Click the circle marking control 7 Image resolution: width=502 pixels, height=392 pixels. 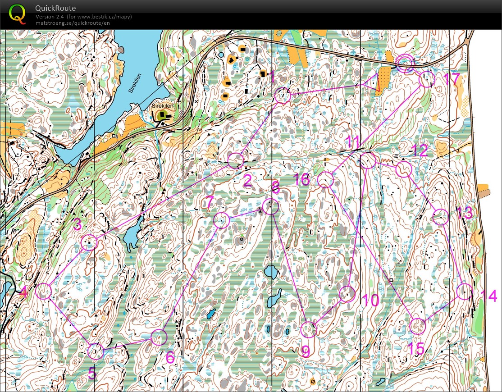[222, 220]
